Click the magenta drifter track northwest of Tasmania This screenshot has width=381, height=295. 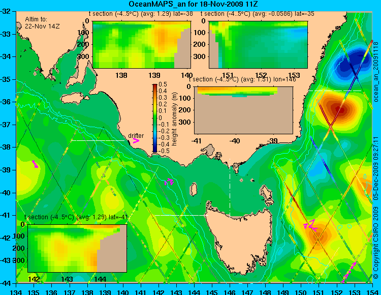click(169, 182)
